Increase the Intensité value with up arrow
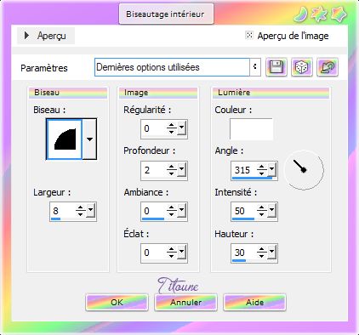Screen dimensions: 359x335 (x=262, y=208)
